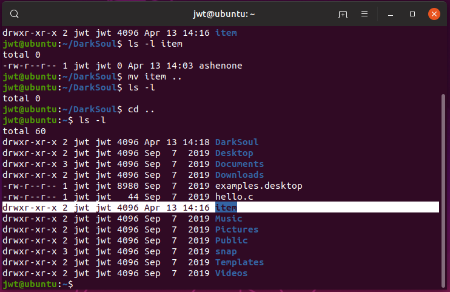Click the Downloads directory name
Image resolution: width=450 pixels, height=292 pixels.
240,175
